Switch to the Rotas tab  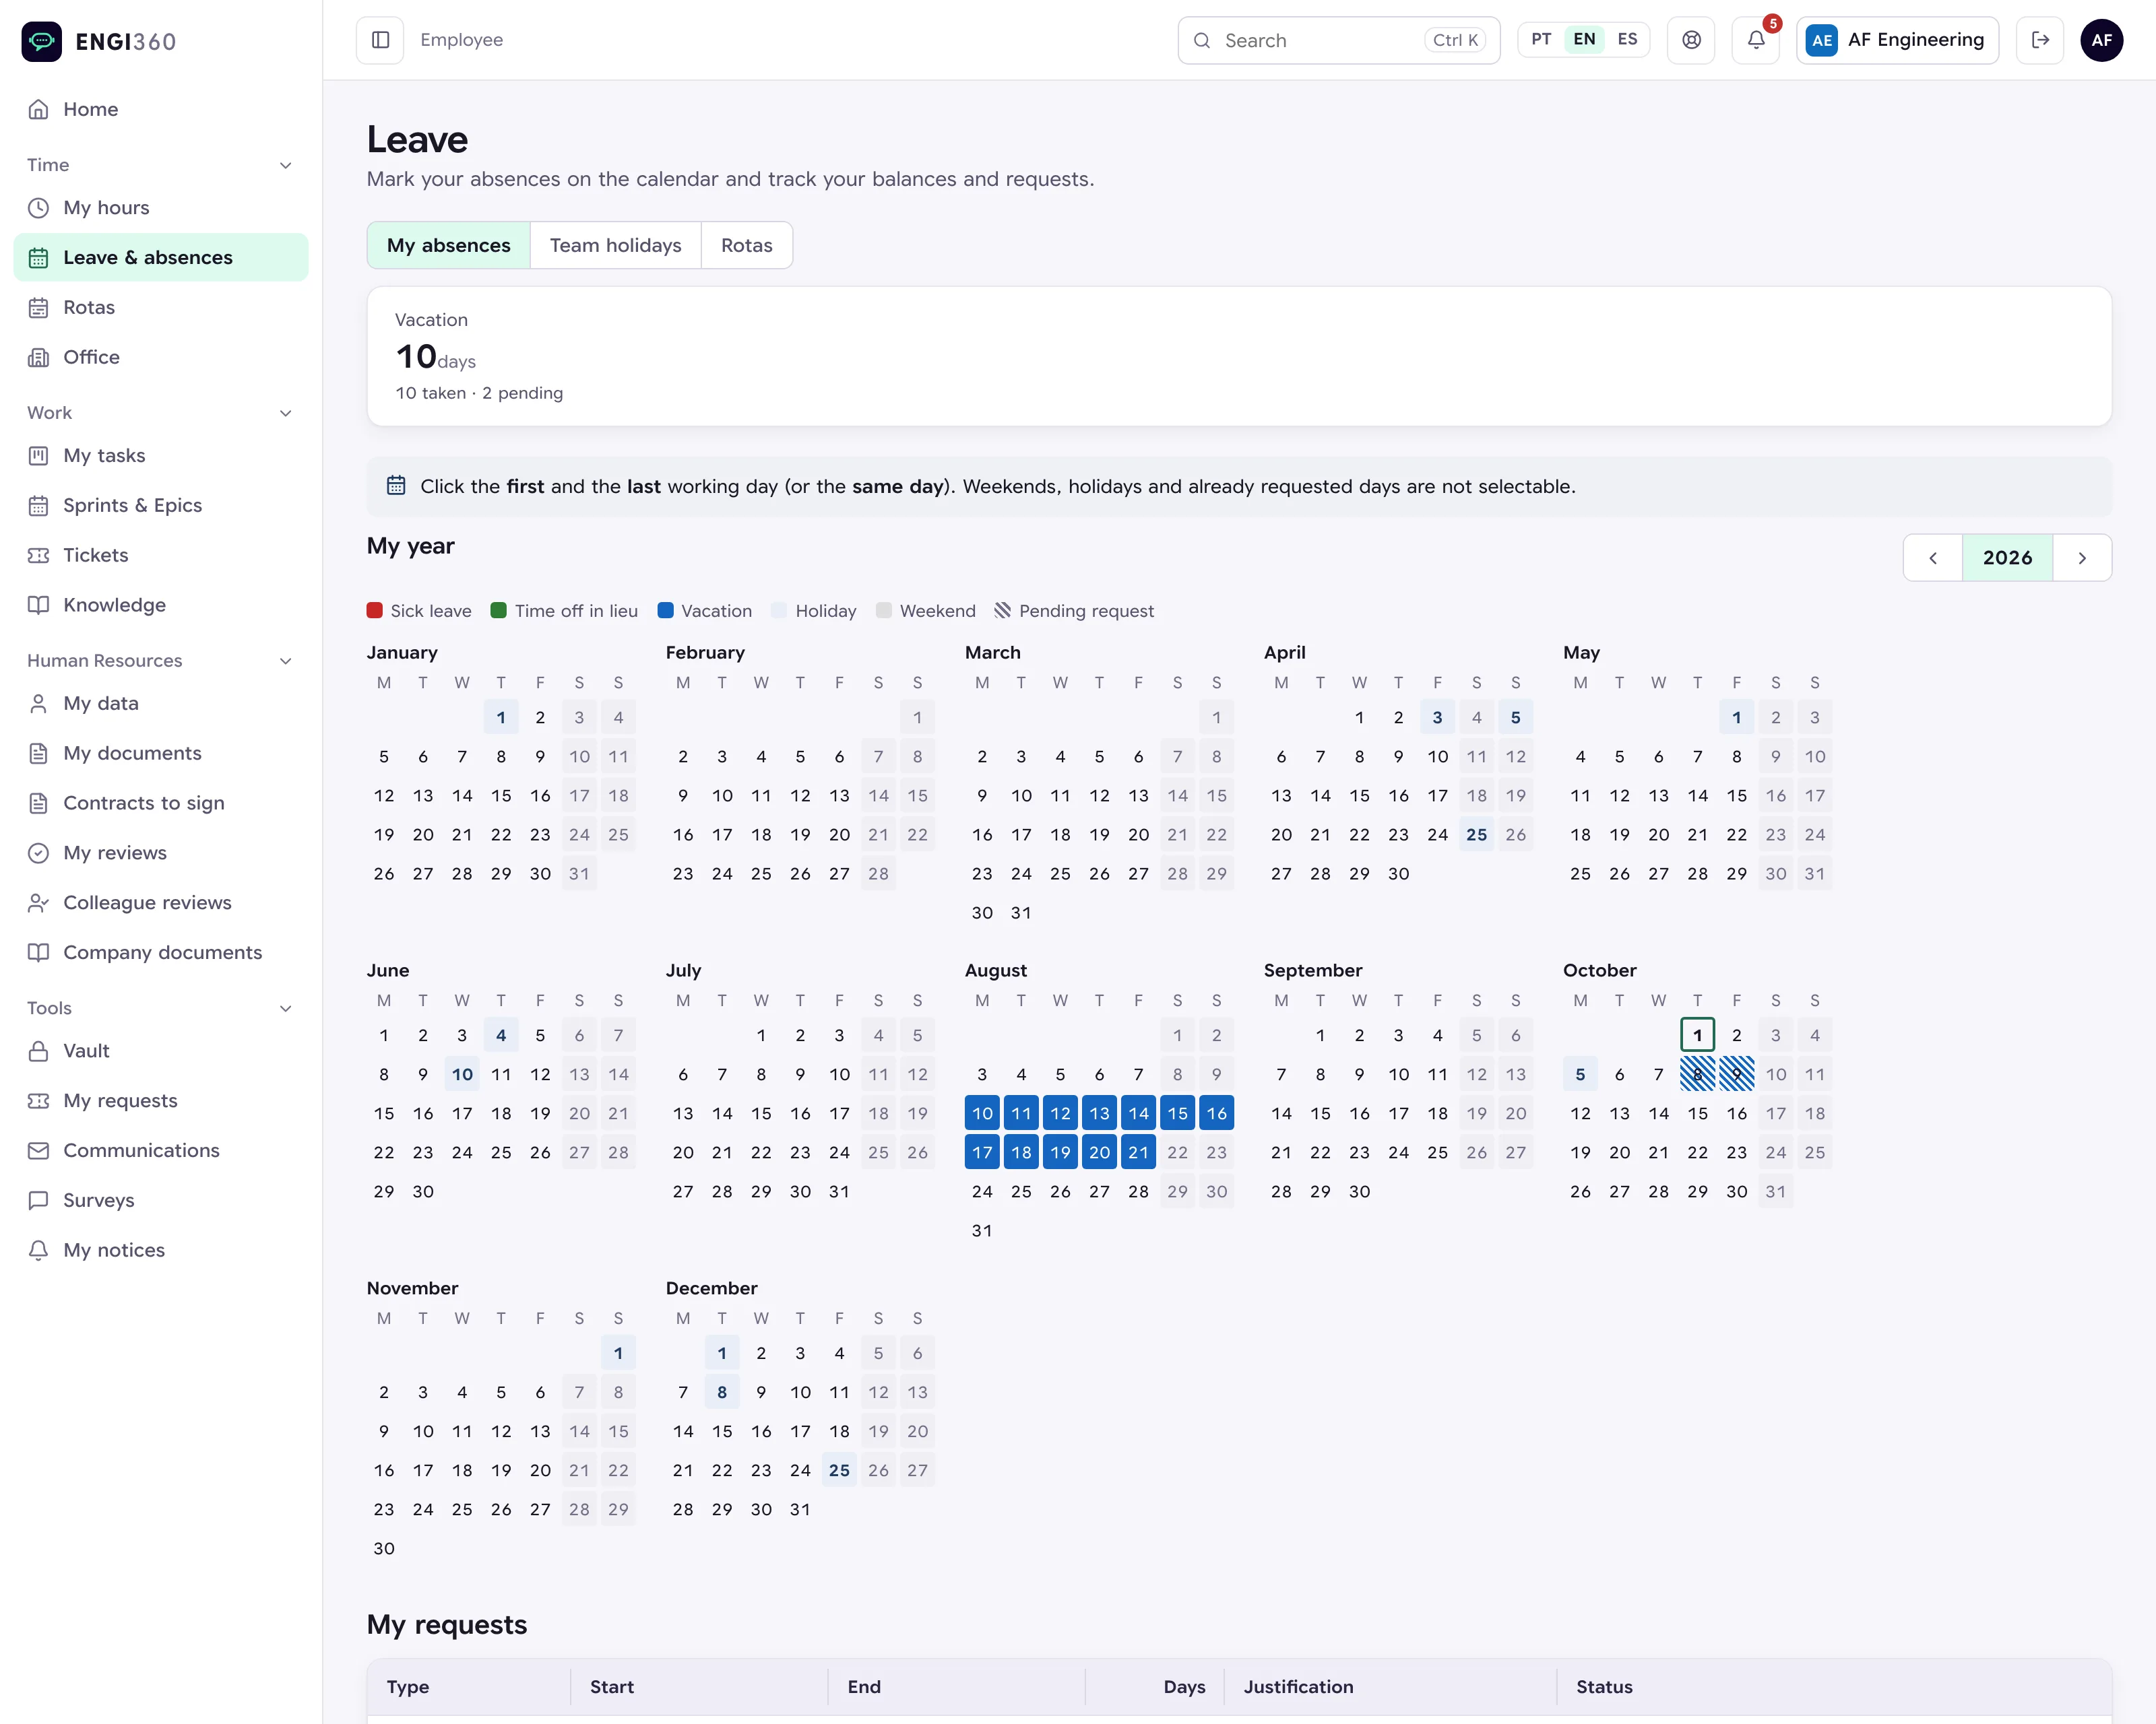pos(746,246)
